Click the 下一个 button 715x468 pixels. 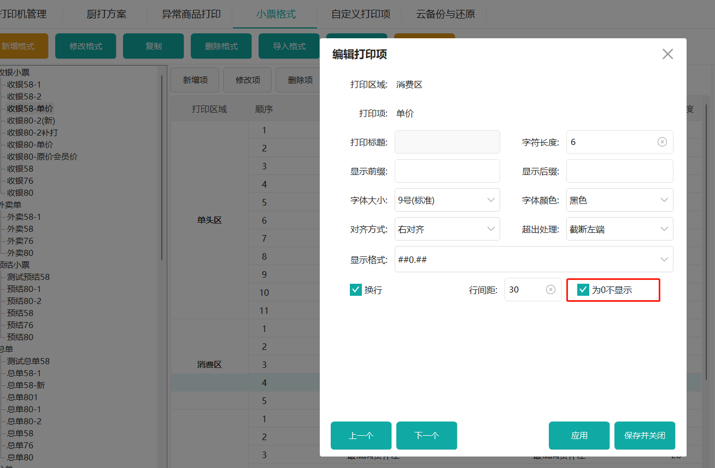(426, 436)
